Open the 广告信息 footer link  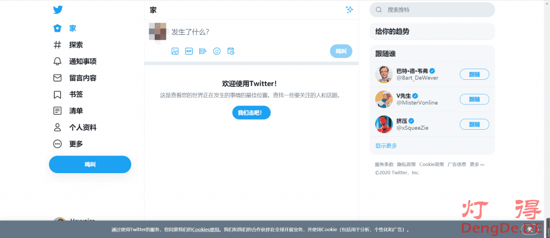(x=457, y=165)
